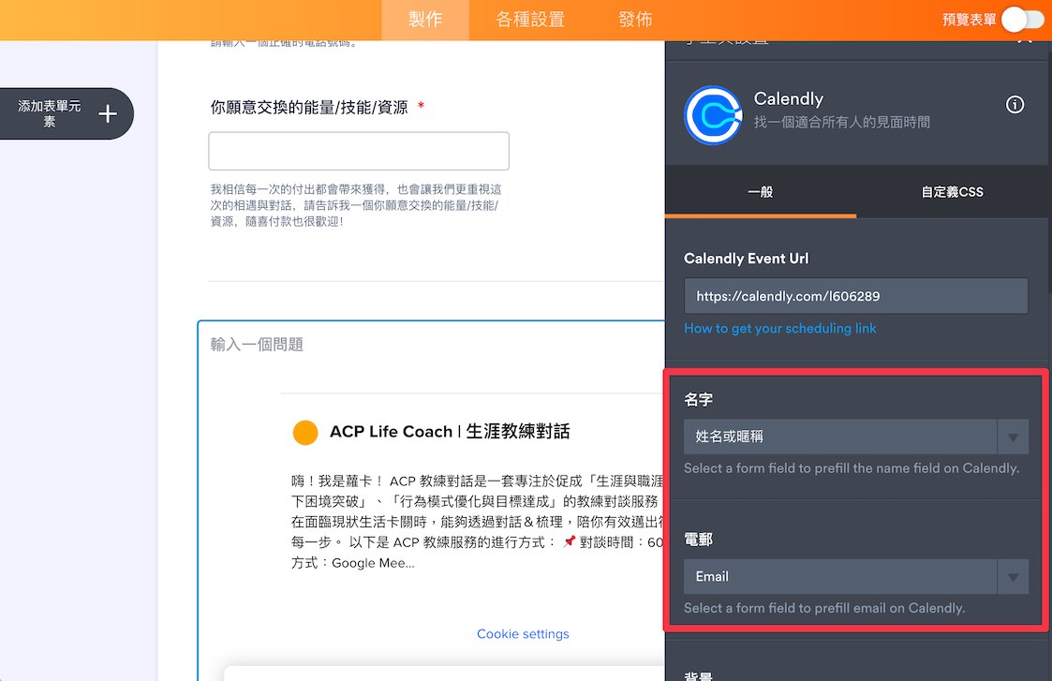Click the 我相信每一次的付出 description text
This screenshot has height=681, width=1052.
coord(356,205)
